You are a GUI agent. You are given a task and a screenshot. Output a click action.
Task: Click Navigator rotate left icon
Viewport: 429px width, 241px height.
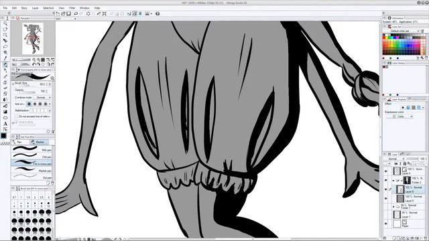pos(34,64)
